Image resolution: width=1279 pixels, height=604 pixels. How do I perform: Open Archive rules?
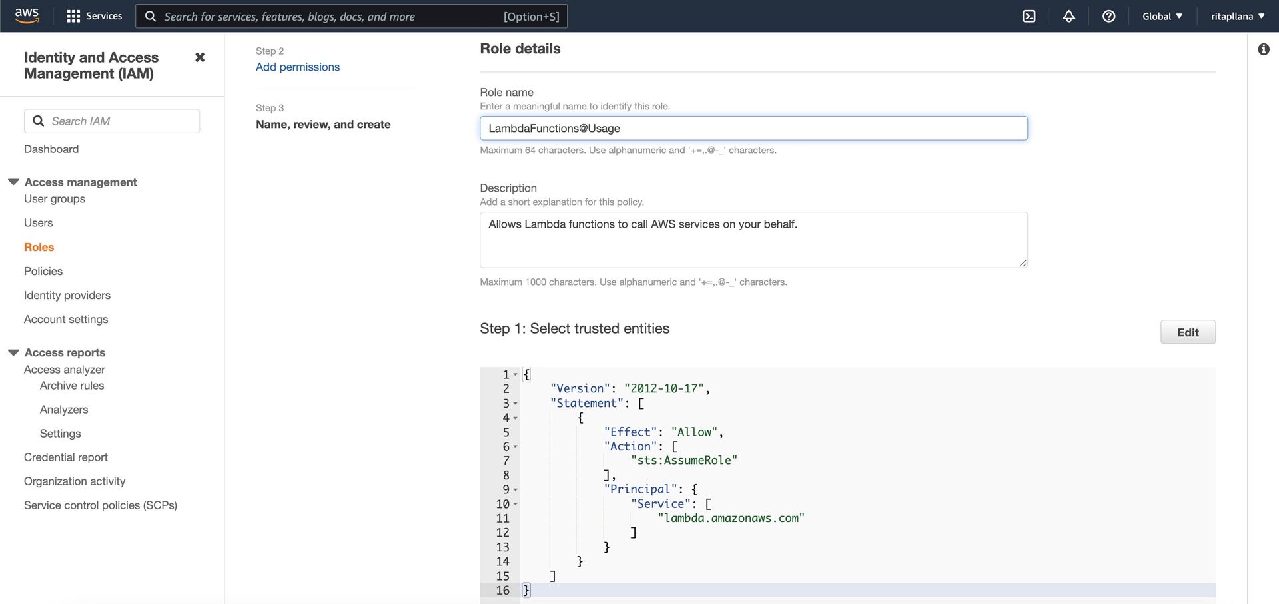coord(72,386)
